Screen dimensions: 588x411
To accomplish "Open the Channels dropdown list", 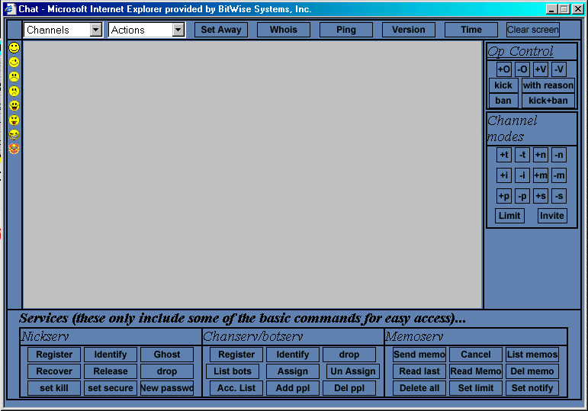I will pyautogui.click(x=95, y=30).
